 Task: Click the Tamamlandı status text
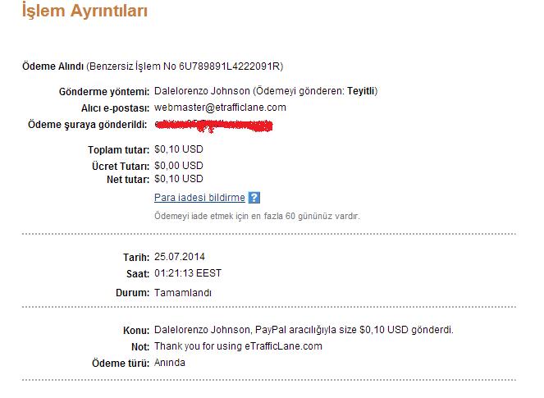[183, 293]
